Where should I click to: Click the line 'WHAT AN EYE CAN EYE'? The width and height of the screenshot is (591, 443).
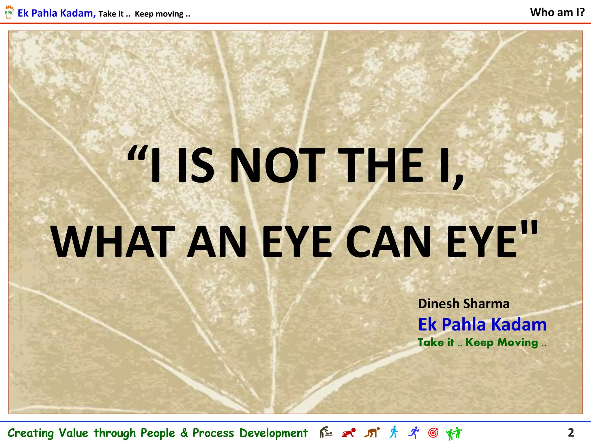click(294, 240)
